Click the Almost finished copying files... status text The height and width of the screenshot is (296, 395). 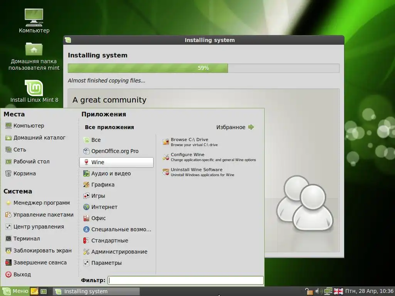pyautogui.click(x=106, y=81)
